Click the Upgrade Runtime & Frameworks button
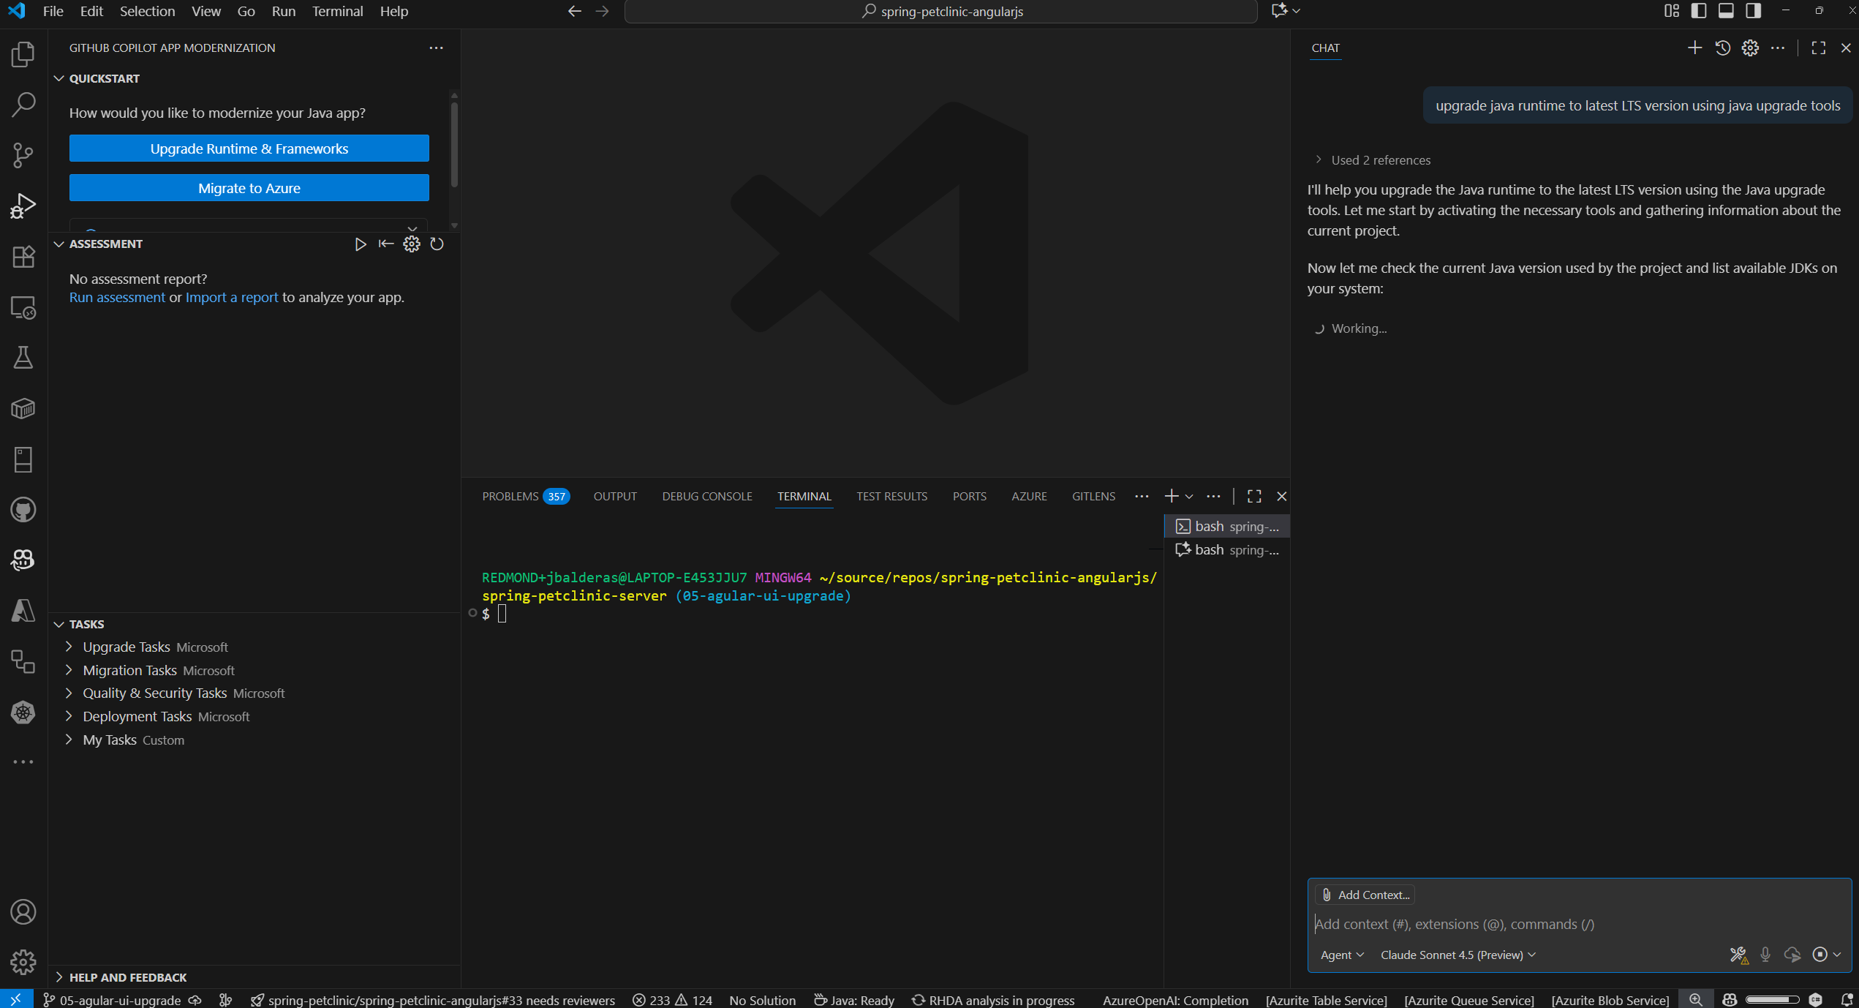Screen dimensions: 1859x1008 tap(249, 148)
